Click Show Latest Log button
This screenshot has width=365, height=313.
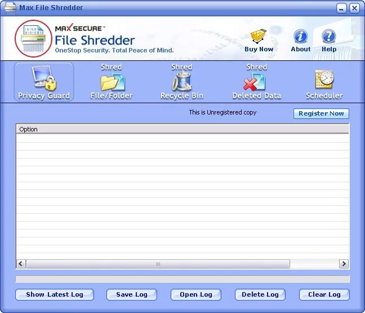click(x=55, y=294)
